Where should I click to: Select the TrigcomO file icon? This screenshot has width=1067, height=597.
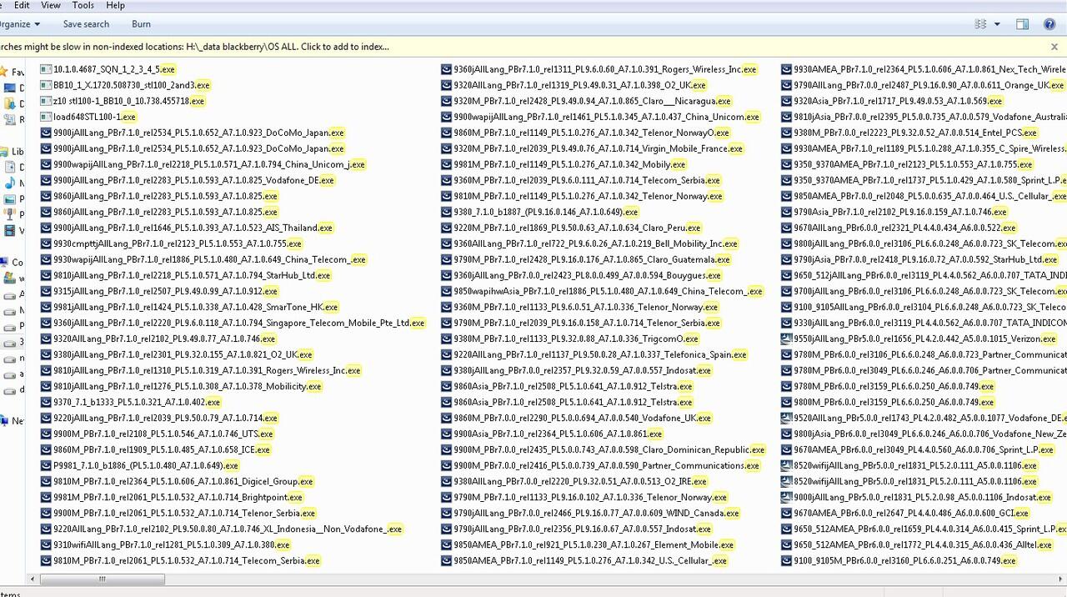[x=446, y=339]
